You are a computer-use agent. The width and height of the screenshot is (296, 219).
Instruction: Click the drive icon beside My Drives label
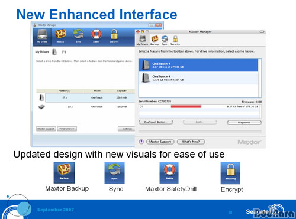coord(54,52)
